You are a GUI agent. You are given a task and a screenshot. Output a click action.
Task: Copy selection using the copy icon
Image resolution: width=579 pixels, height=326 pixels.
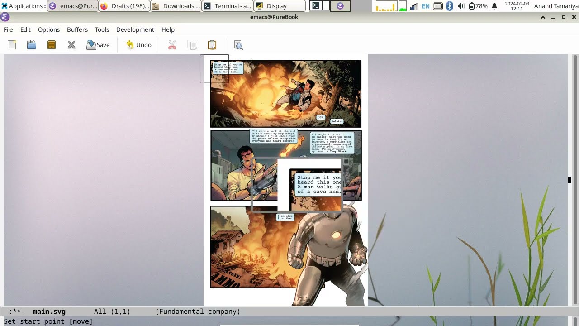192,45
